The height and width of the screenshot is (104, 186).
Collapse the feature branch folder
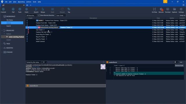tap(5, 34)
